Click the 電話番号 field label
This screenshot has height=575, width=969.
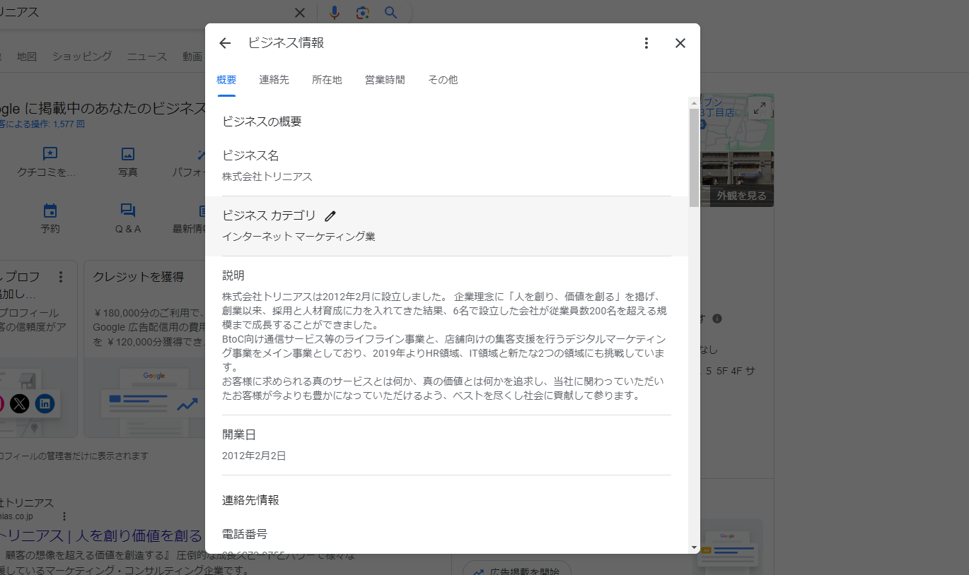click(245, 534)
